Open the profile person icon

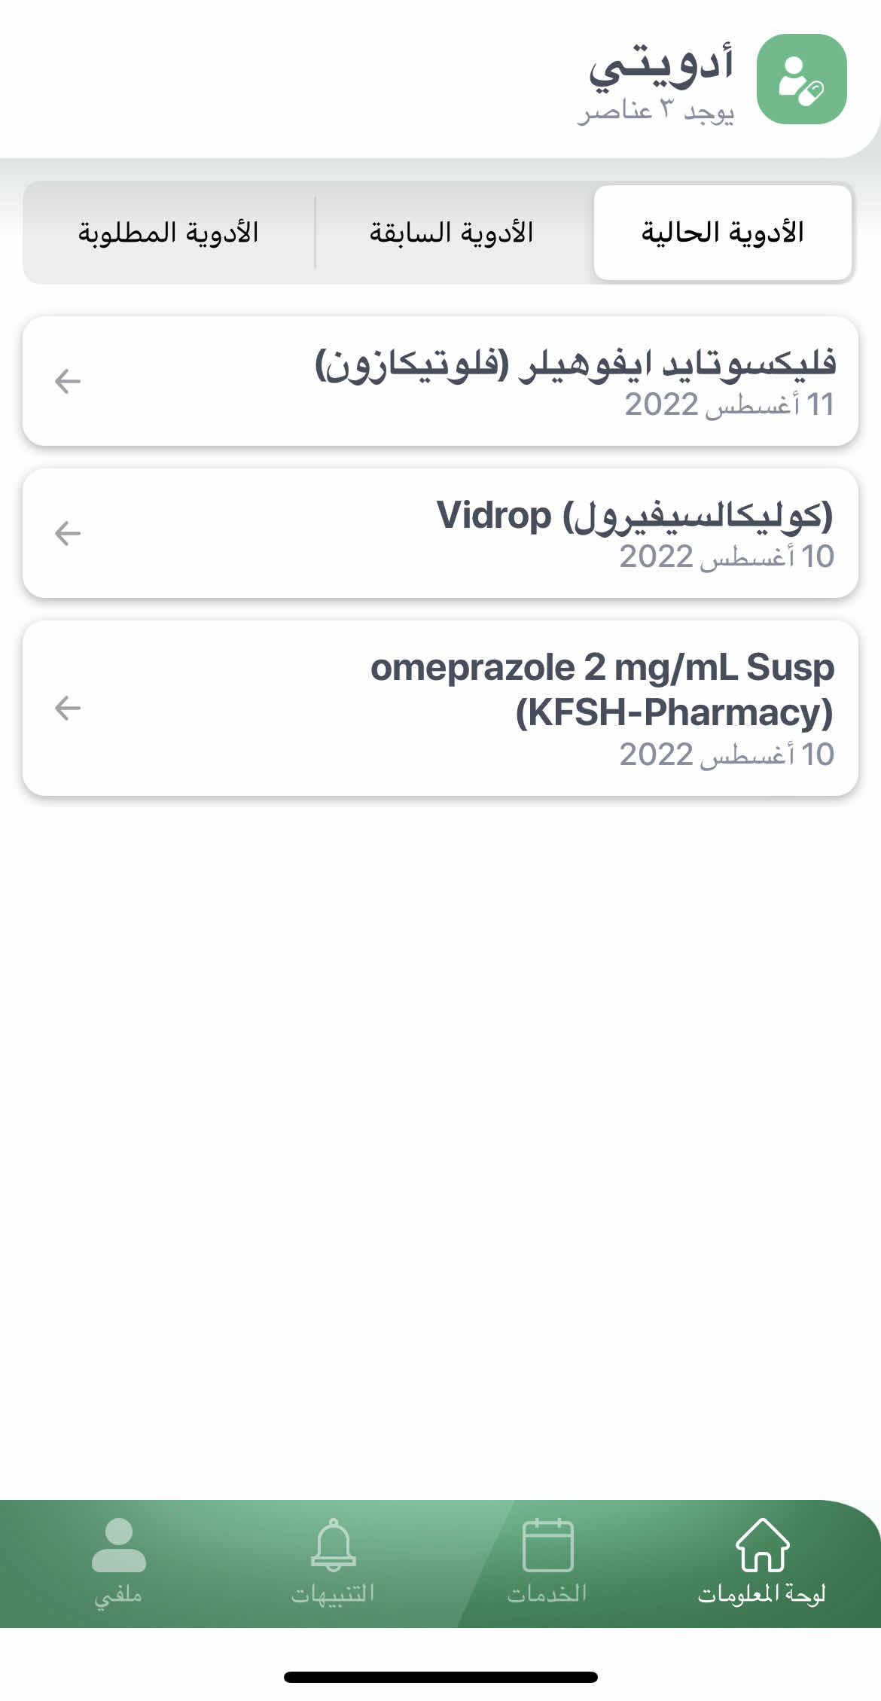[118, 1545]
